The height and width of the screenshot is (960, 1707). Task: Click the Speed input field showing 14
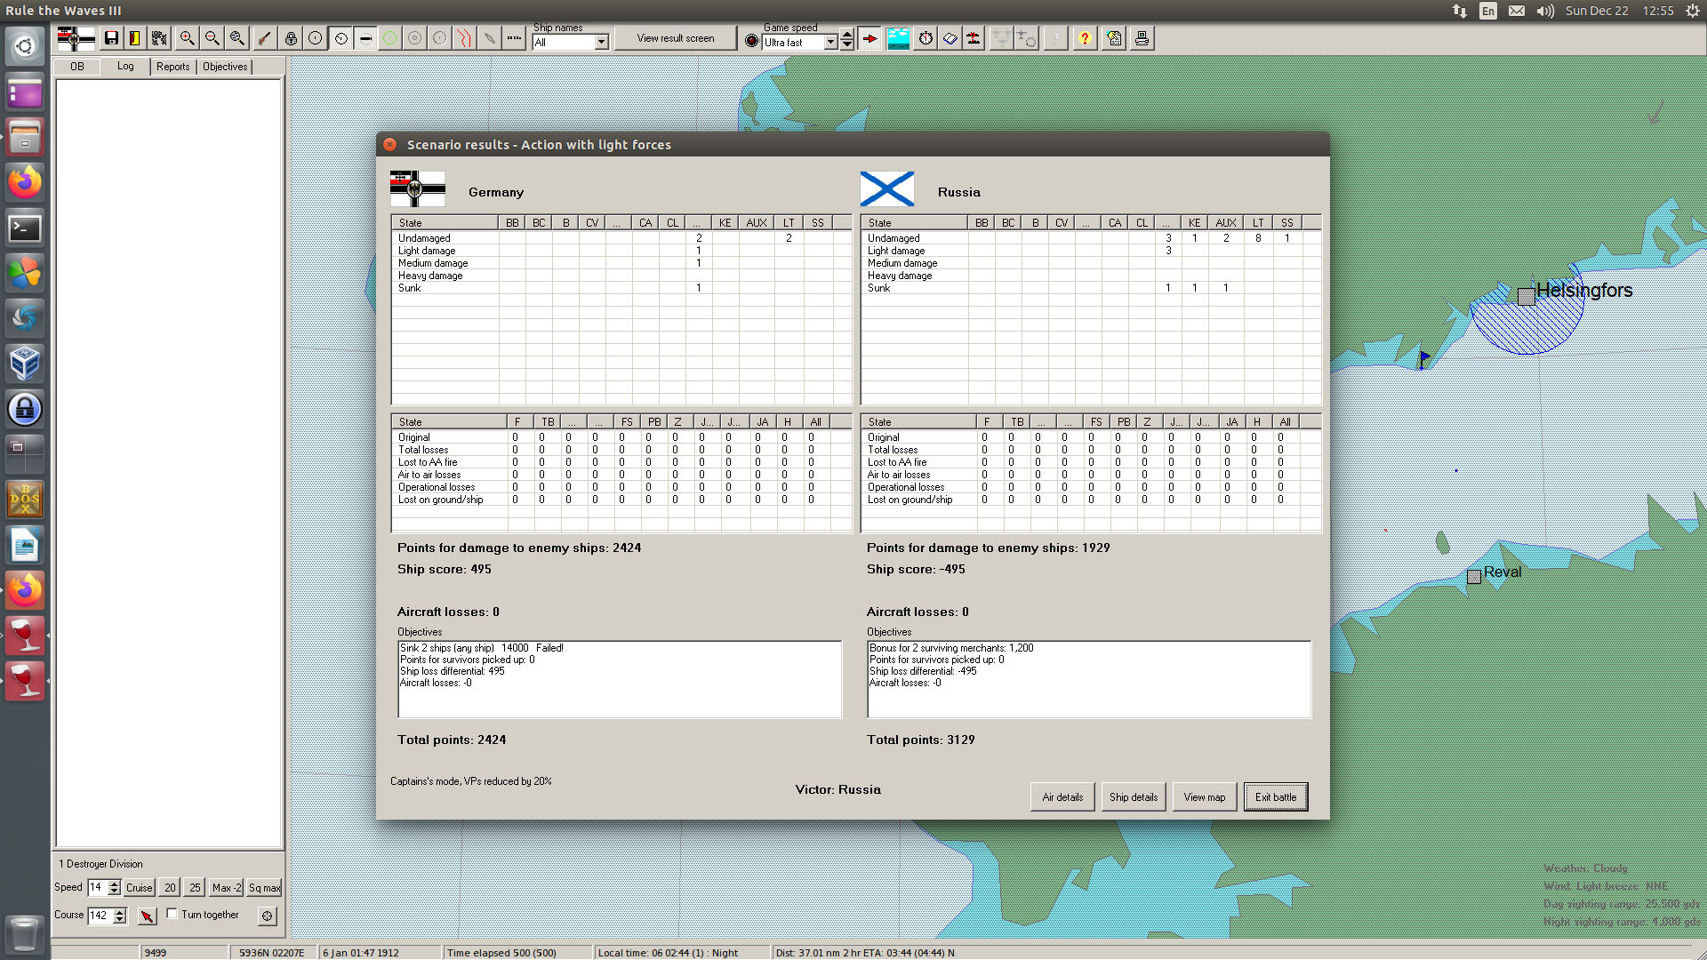point(98,887)
